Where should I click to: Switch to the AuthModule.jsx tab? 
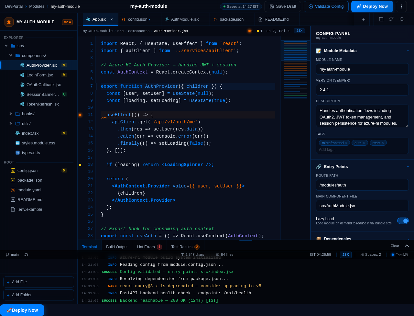185,19
